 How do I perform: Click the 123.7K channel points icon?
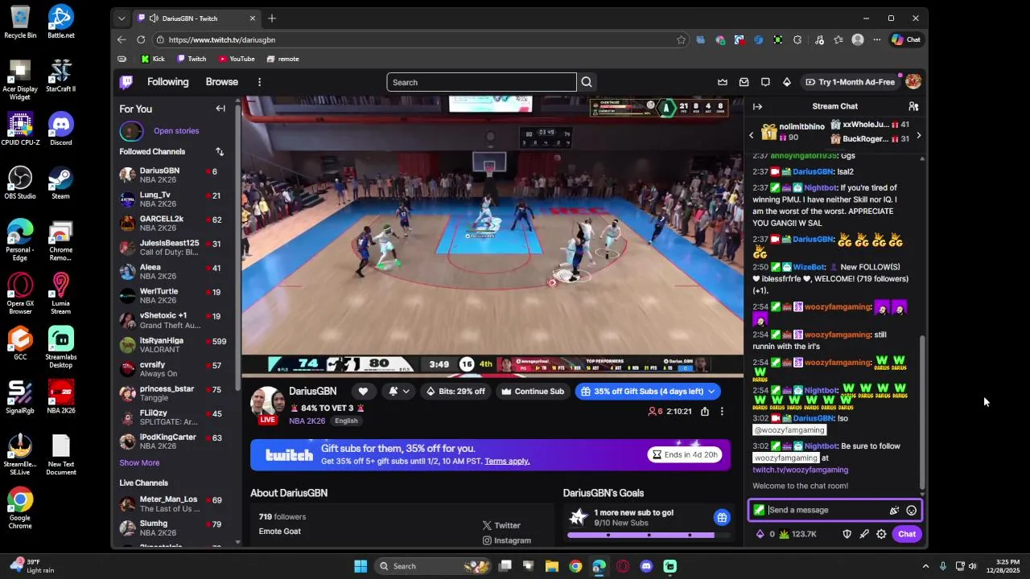pyautogui.click(x=785, y=534)
